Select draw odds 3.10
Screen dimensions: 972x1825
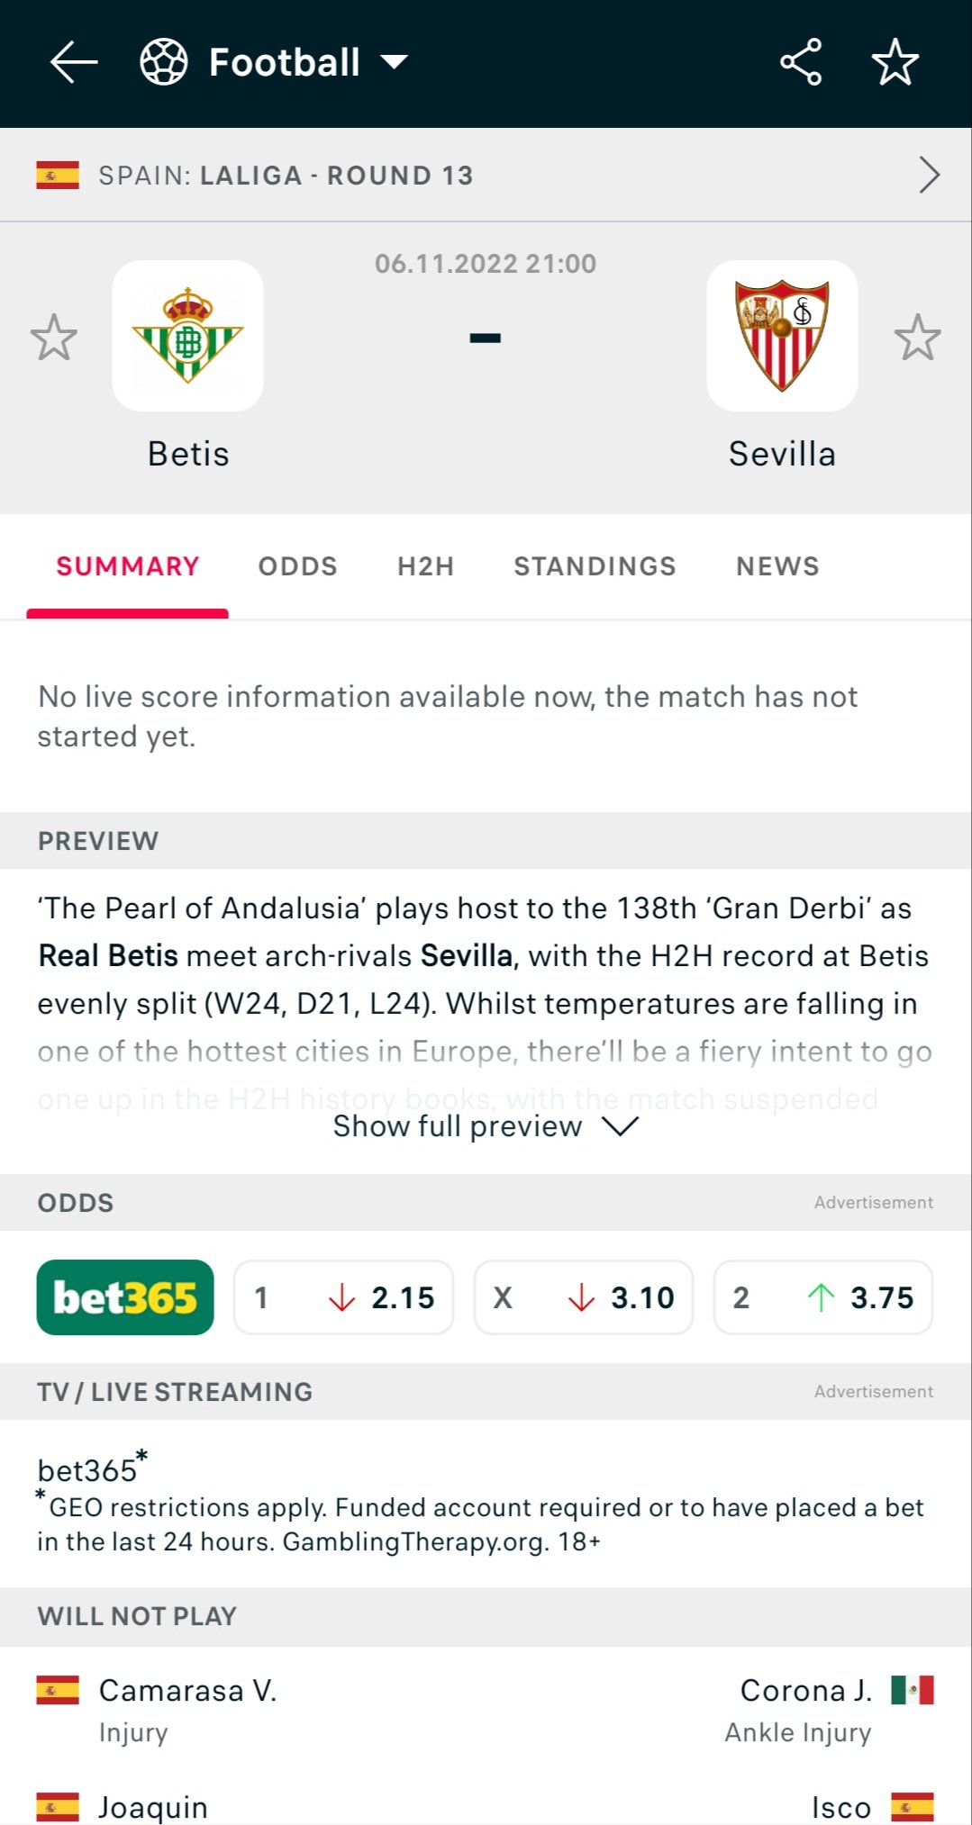(x=584, y=1297)
